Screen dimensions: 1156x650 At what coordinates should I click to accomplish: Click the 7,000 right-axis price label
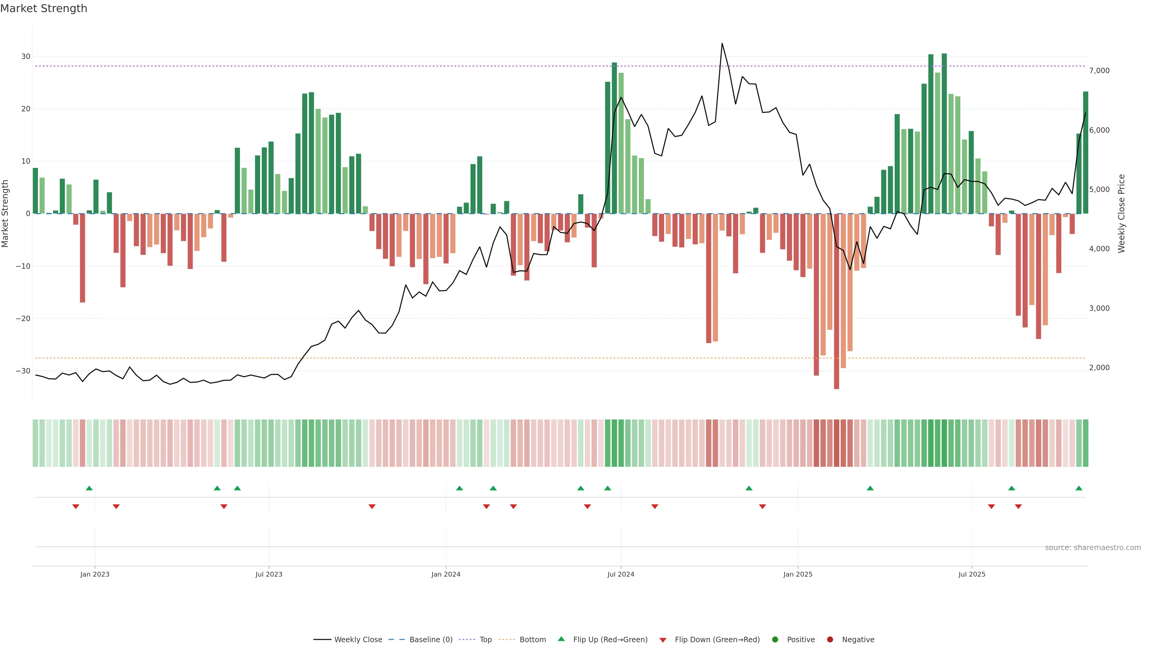1099,70
